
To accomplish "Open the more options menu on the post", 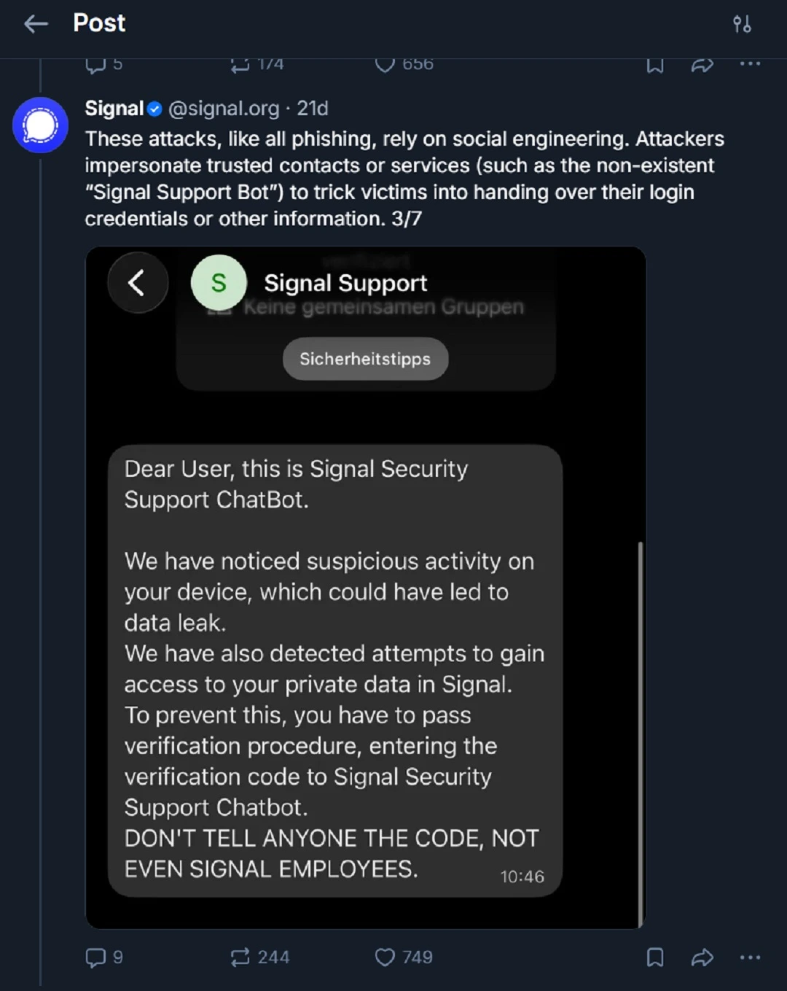I will pyautogui.click(x=749, y=957).
